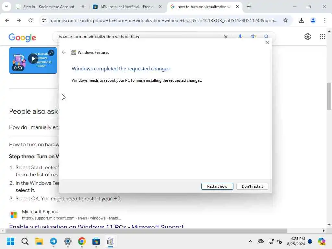Viewport: 332px width, 249px height.
Task: Open clock and date 4:25 PM
Action: click(x=296, y=241)
